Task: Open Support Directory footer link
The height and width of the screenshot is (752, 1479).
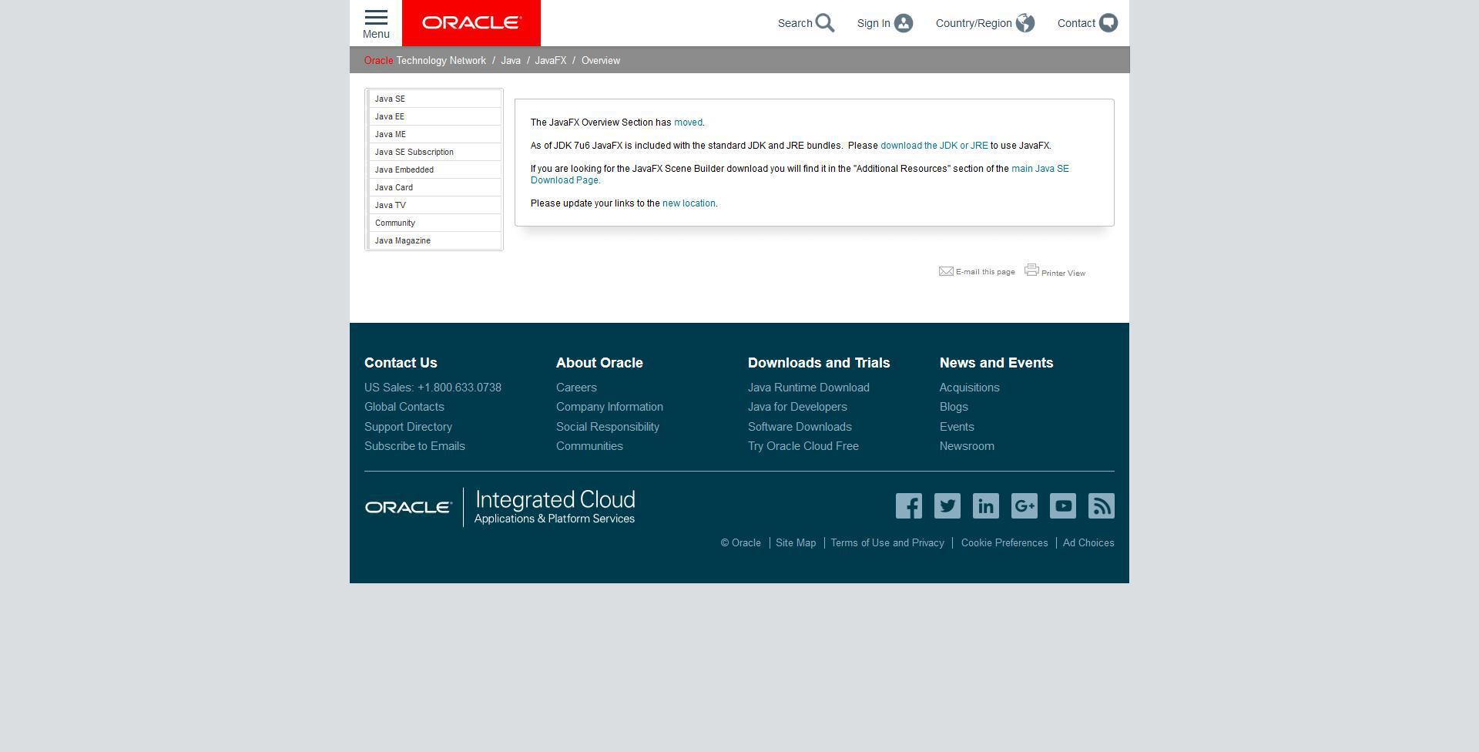Action: [x=408, y=427]
